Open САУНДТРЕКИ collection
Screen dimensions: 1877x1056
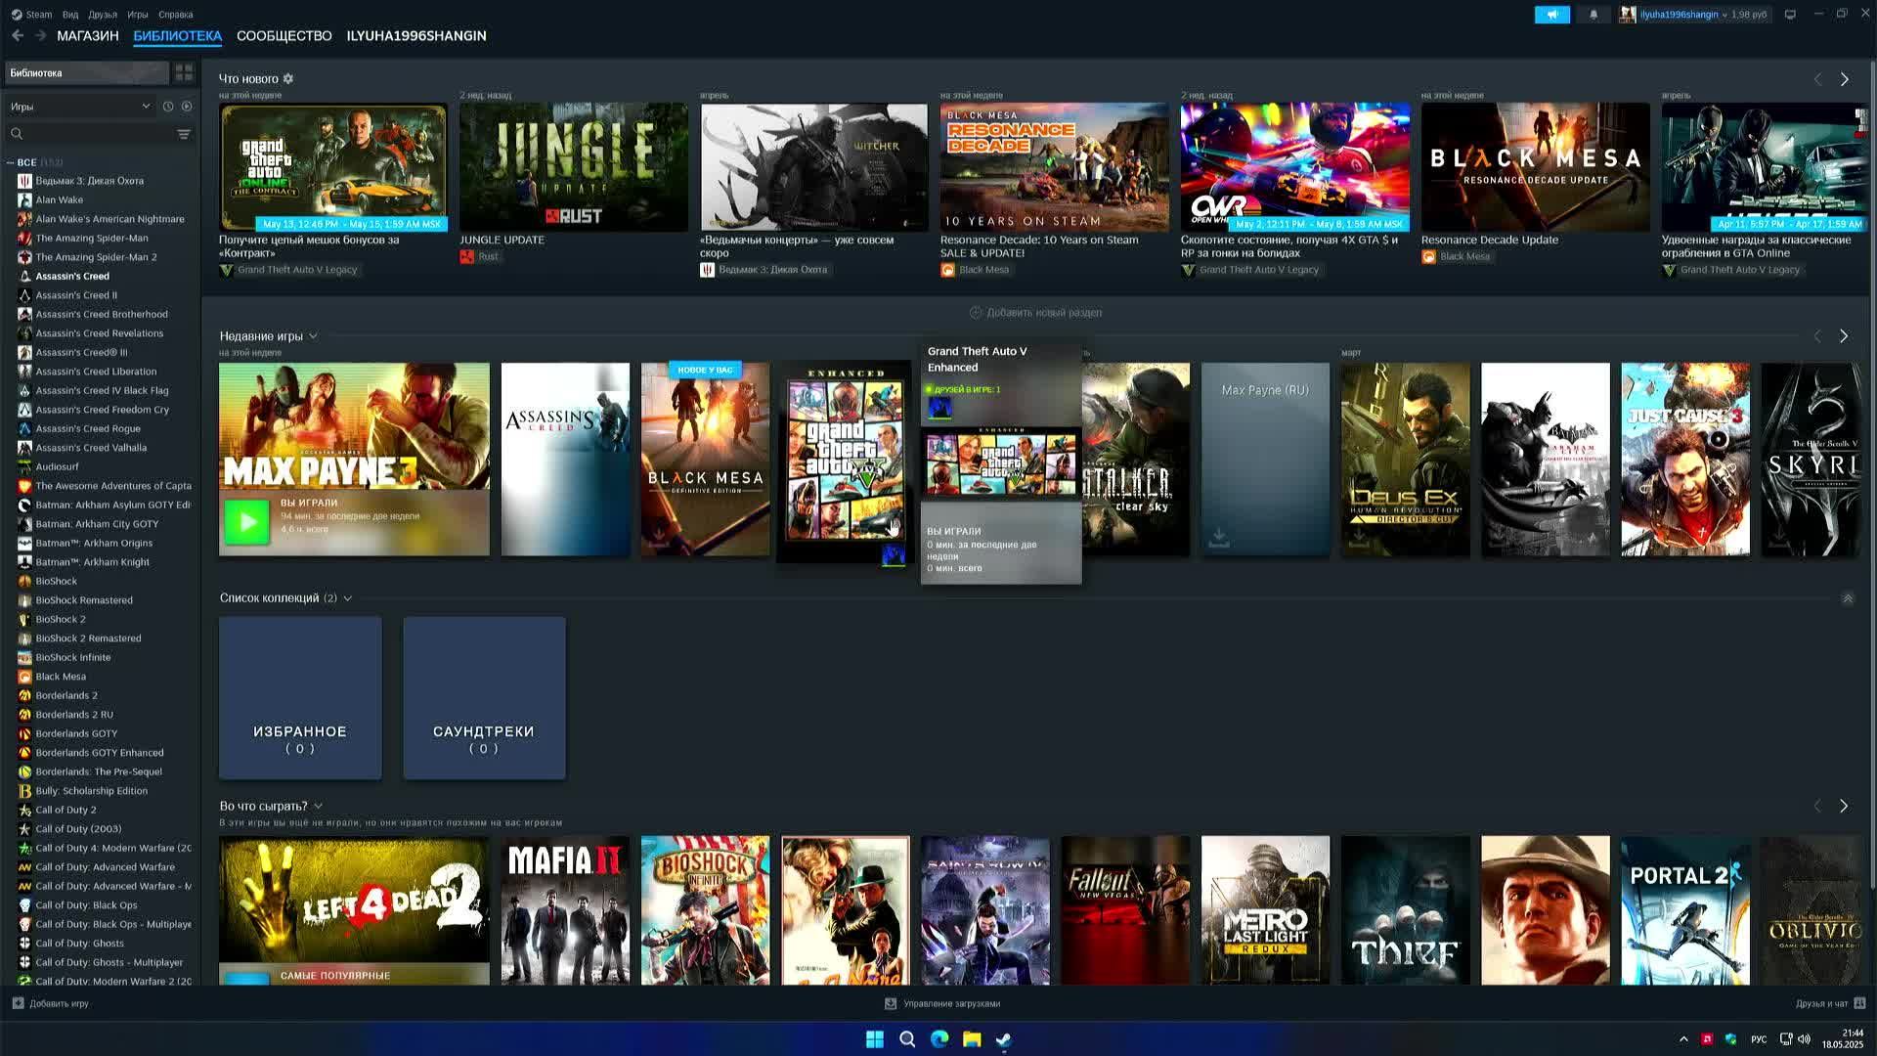click(x=484, y=698)
